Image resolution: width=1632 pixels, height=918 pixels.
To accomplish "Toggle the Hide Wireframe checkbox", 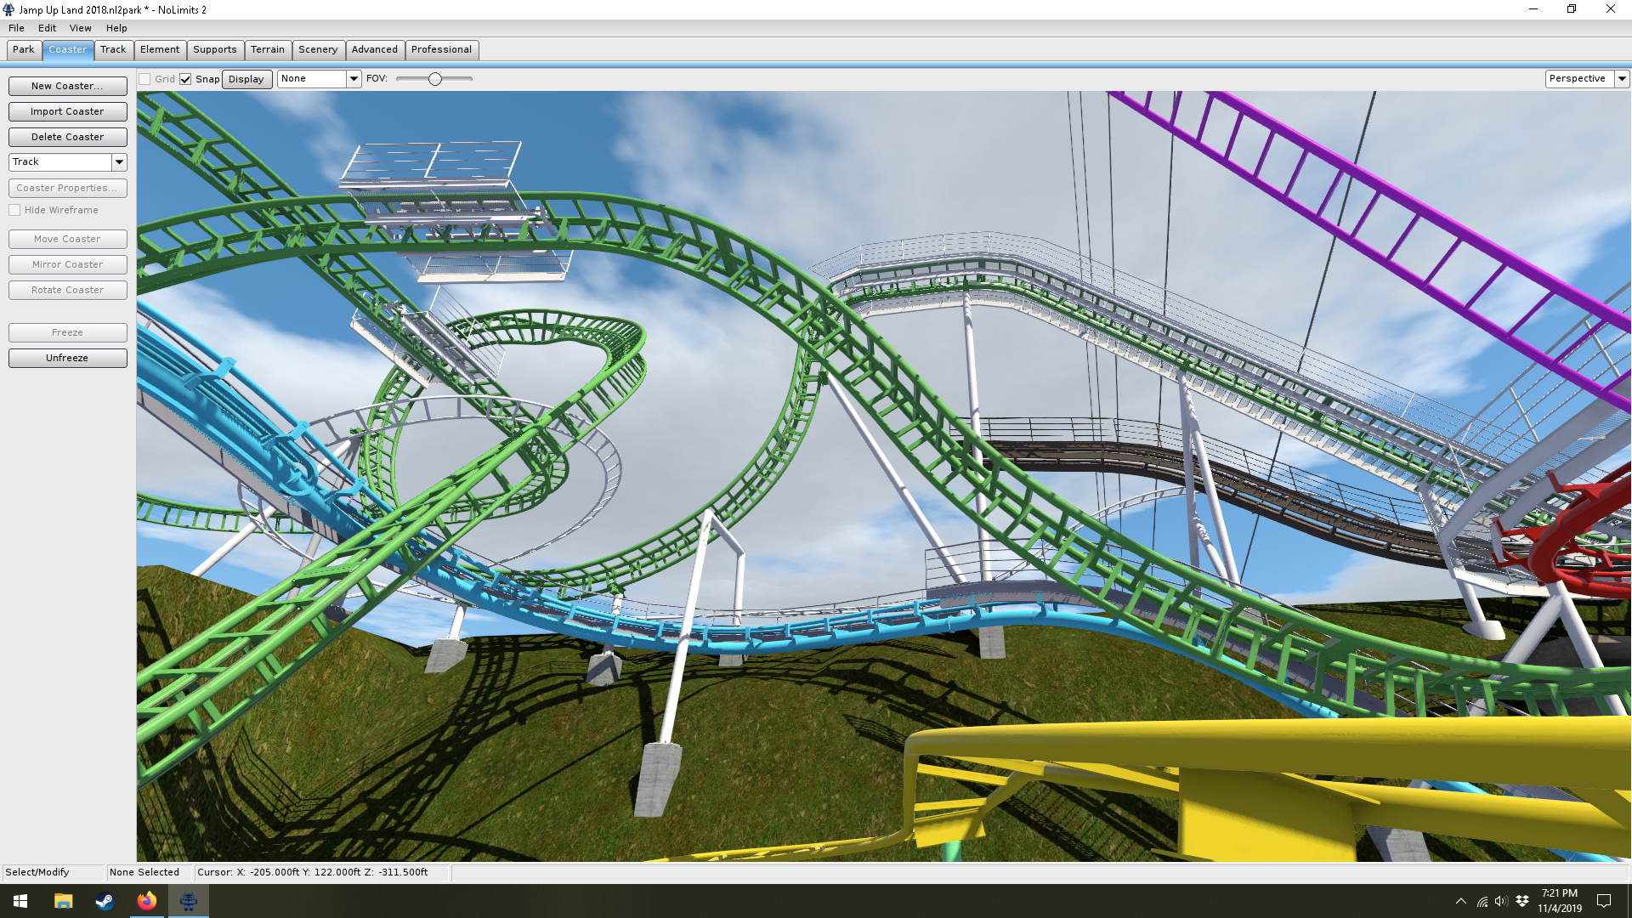I will [14, 210].
